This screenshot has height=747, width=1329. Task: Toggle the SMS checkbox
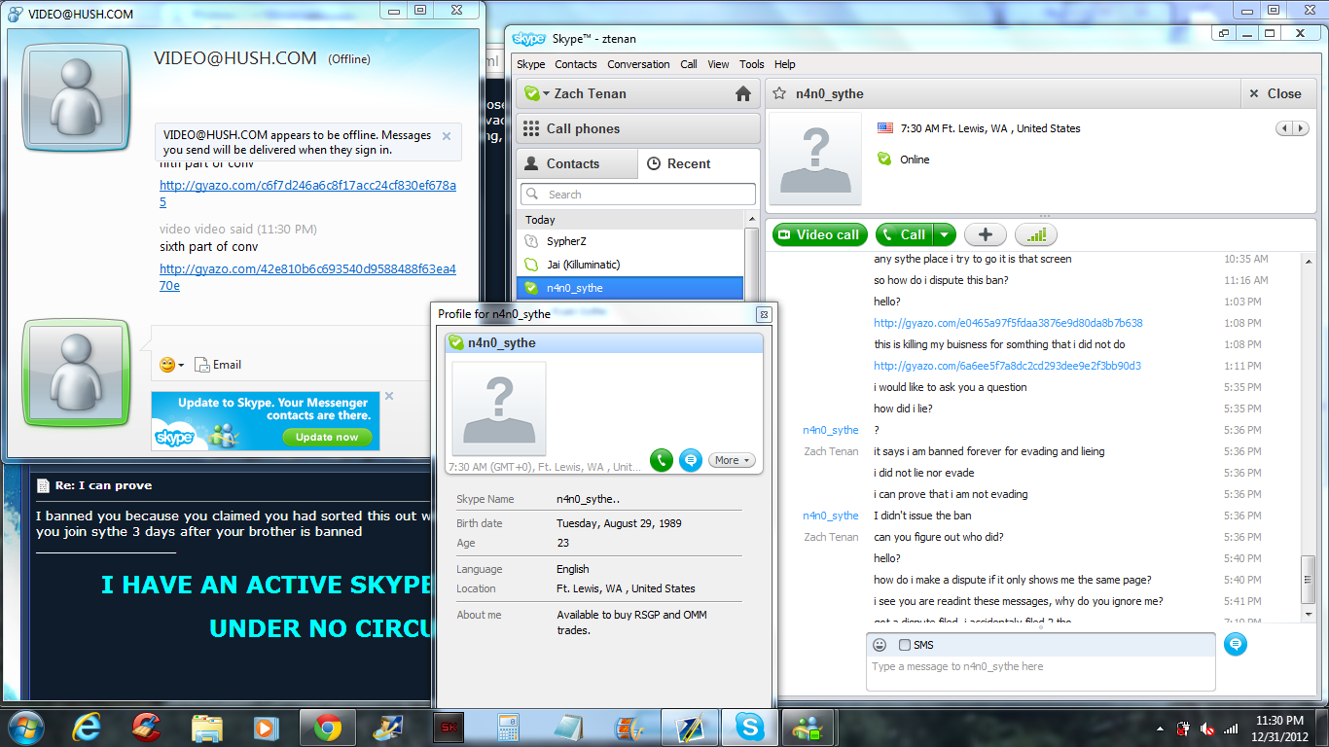(x=905, y=645)
